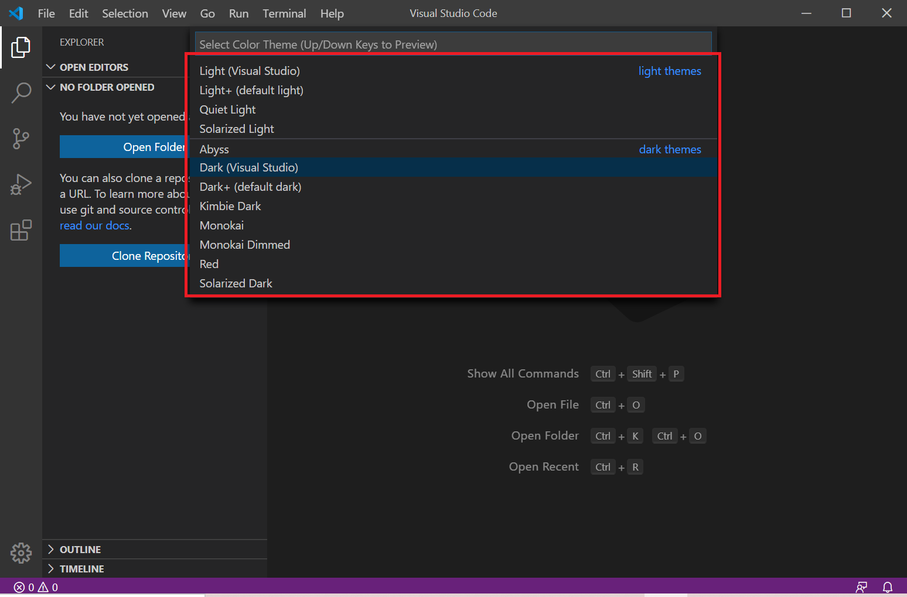Screen dimensions: 907x597
Task: Open the Run and Debug view icon
Action: coord(21,184)
